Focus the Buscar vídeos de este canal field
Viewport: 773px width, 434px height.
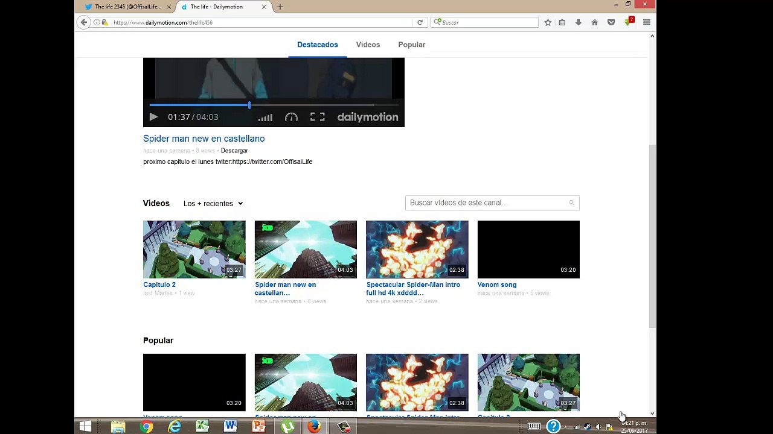click(x=492, y=203)
